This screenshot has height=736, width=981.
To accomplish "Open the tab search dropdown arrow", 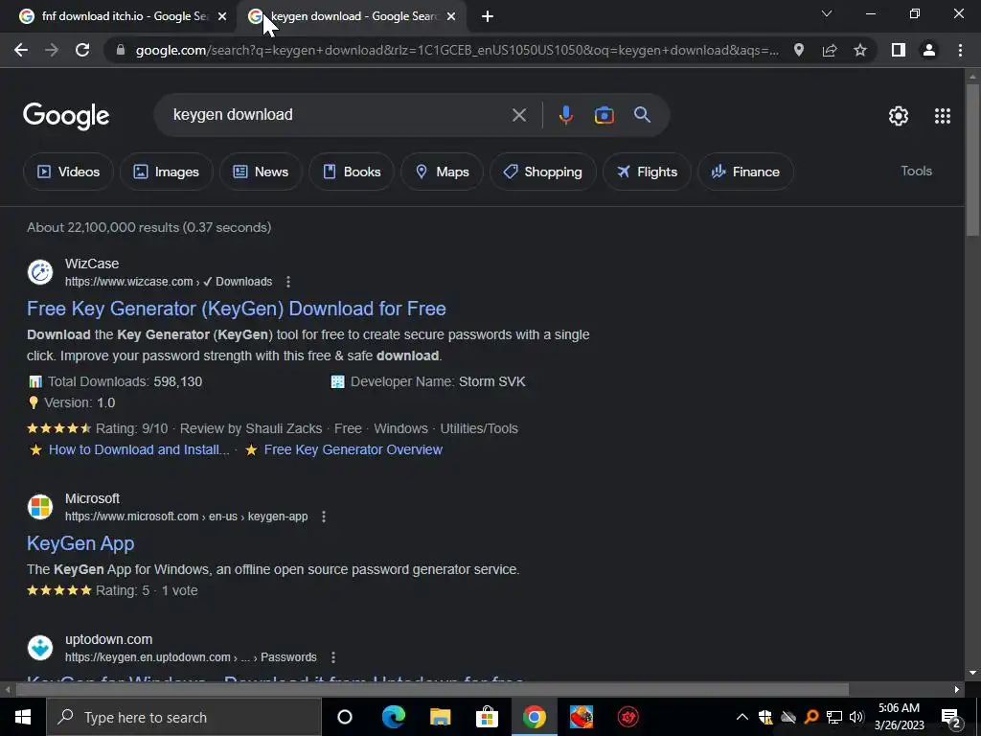I will click(827, 13).
